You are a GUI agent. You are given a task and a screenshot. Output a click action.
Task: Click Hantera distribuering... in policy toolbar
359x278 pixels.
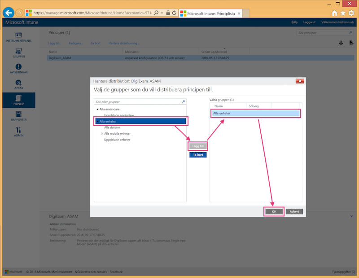click(x=124, y=43)
